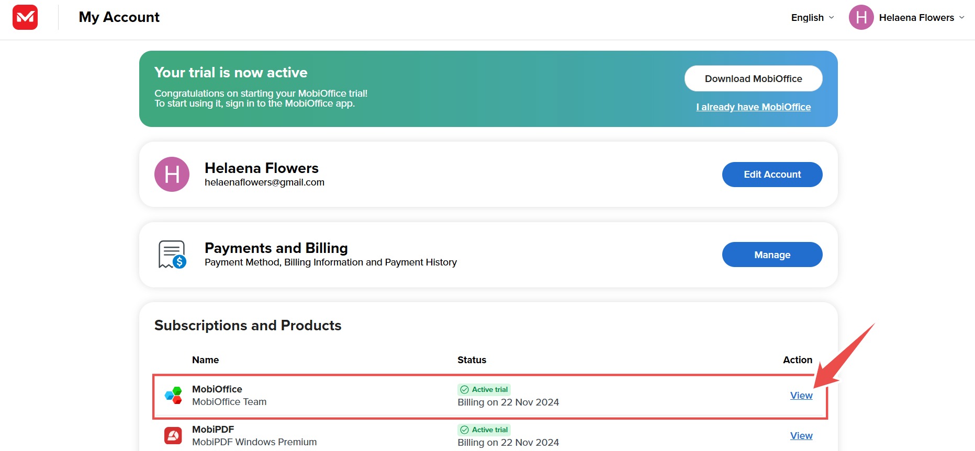The width and height of the screenshot is (975, 451).
Task: Click the MobiPDF product icon
Action: pyautogui.click(x=173, y=435)
